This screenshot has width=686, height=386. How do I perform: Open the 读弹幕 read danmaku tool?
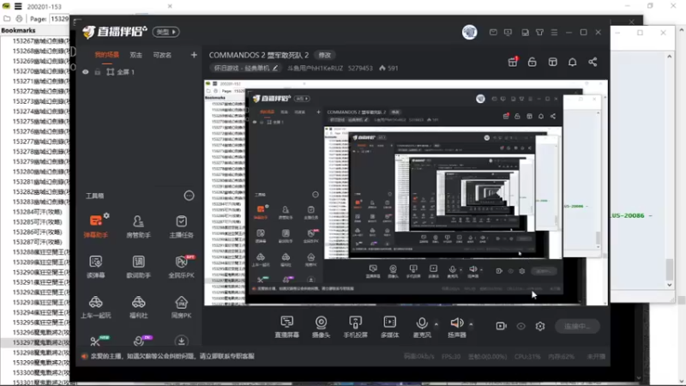(96, 267)
